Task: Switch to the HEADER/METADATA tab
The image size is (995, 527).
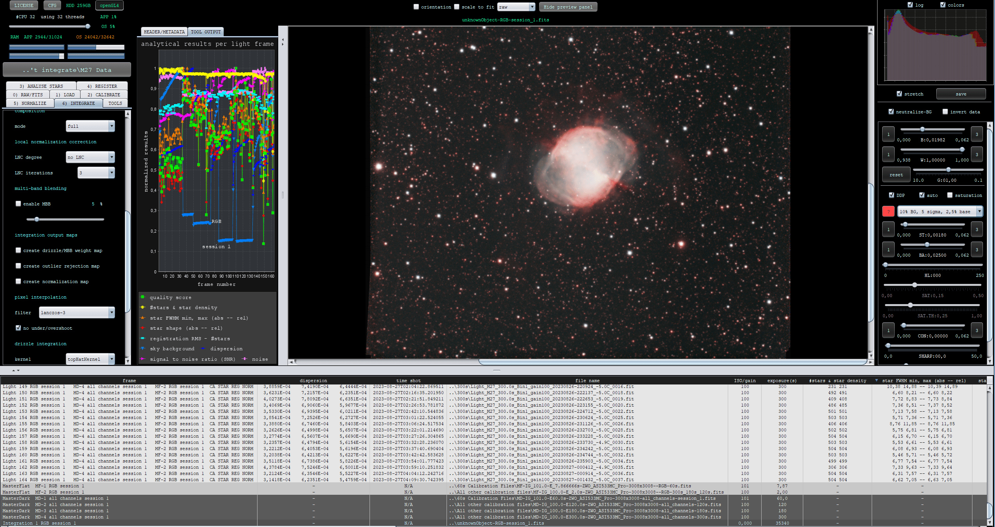Action: [x=164, y=32]
